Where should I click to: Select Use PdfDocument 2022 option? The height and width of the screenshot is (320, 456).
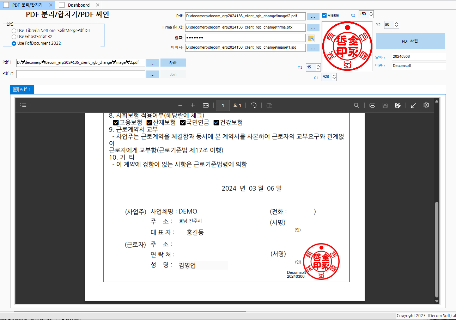(36, 43)
